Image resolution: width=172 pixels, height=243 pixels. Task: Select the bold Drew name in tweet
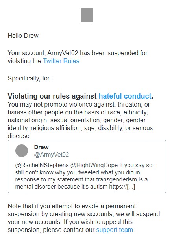coord(41,147)
